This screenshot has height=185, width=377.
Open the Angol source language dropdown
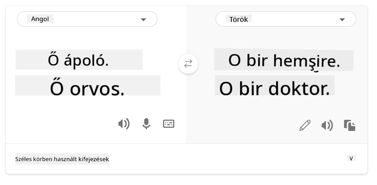pos(87,19)
